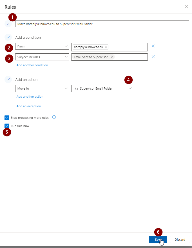
Task: Expand the Supervisor Email Folder picker
Action: 103,88
